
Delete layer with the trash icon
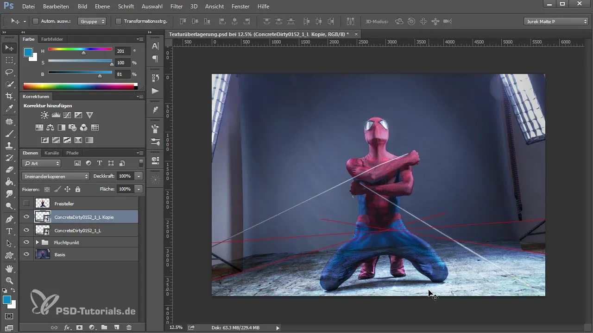[129, 327]
